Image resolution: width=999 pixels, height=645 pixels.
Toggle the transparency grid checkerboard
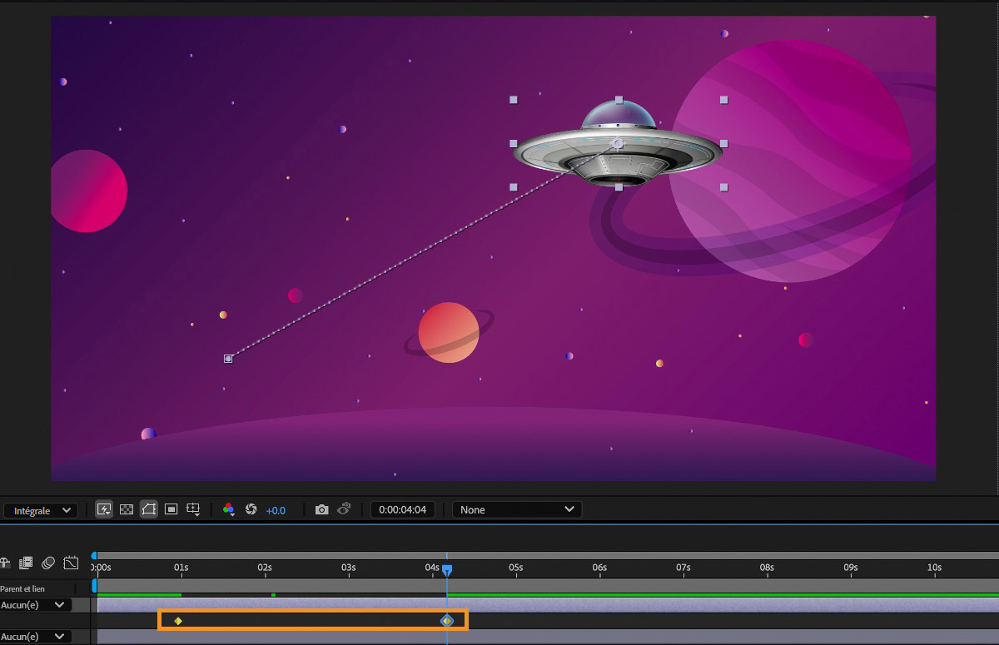tap(127, 509)
